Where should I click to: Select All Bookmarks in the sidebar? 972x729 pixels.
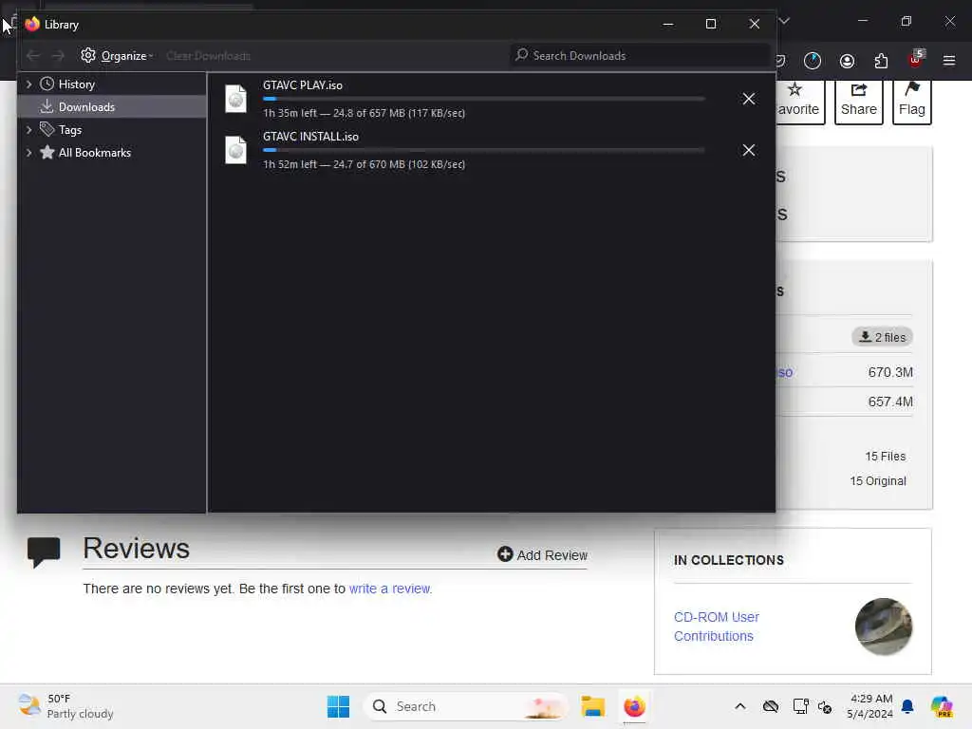coord(94,153)
